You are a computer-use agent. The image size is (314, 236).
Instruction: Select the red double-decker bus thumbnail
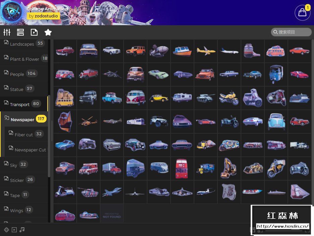point(182,169)
